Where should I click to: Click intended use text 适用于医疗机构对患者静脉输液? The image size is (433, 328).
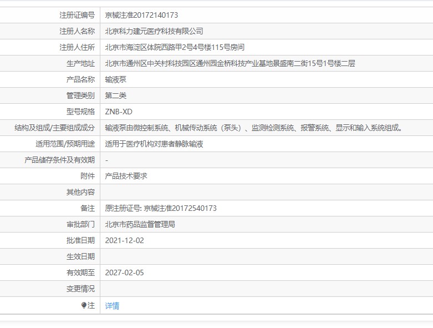tap(154, 144)
